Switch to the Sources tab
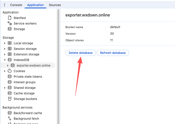Viewport: 175px width, 124px height. point(55,5)
